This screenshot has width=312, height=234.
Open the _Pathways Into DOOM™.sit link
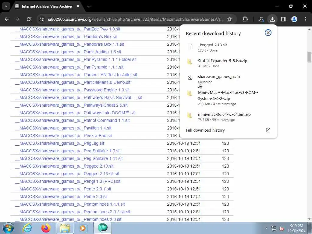click(75, 113)
